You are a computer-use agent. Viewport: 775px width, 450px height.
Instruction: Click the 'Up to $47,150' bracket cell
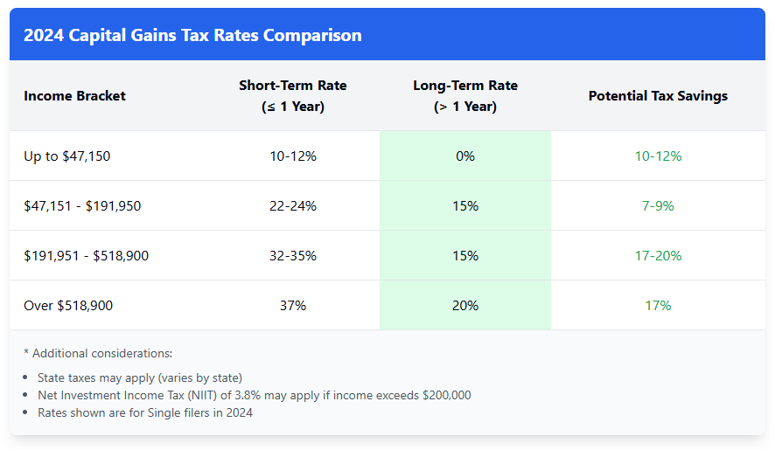[67, 156]
